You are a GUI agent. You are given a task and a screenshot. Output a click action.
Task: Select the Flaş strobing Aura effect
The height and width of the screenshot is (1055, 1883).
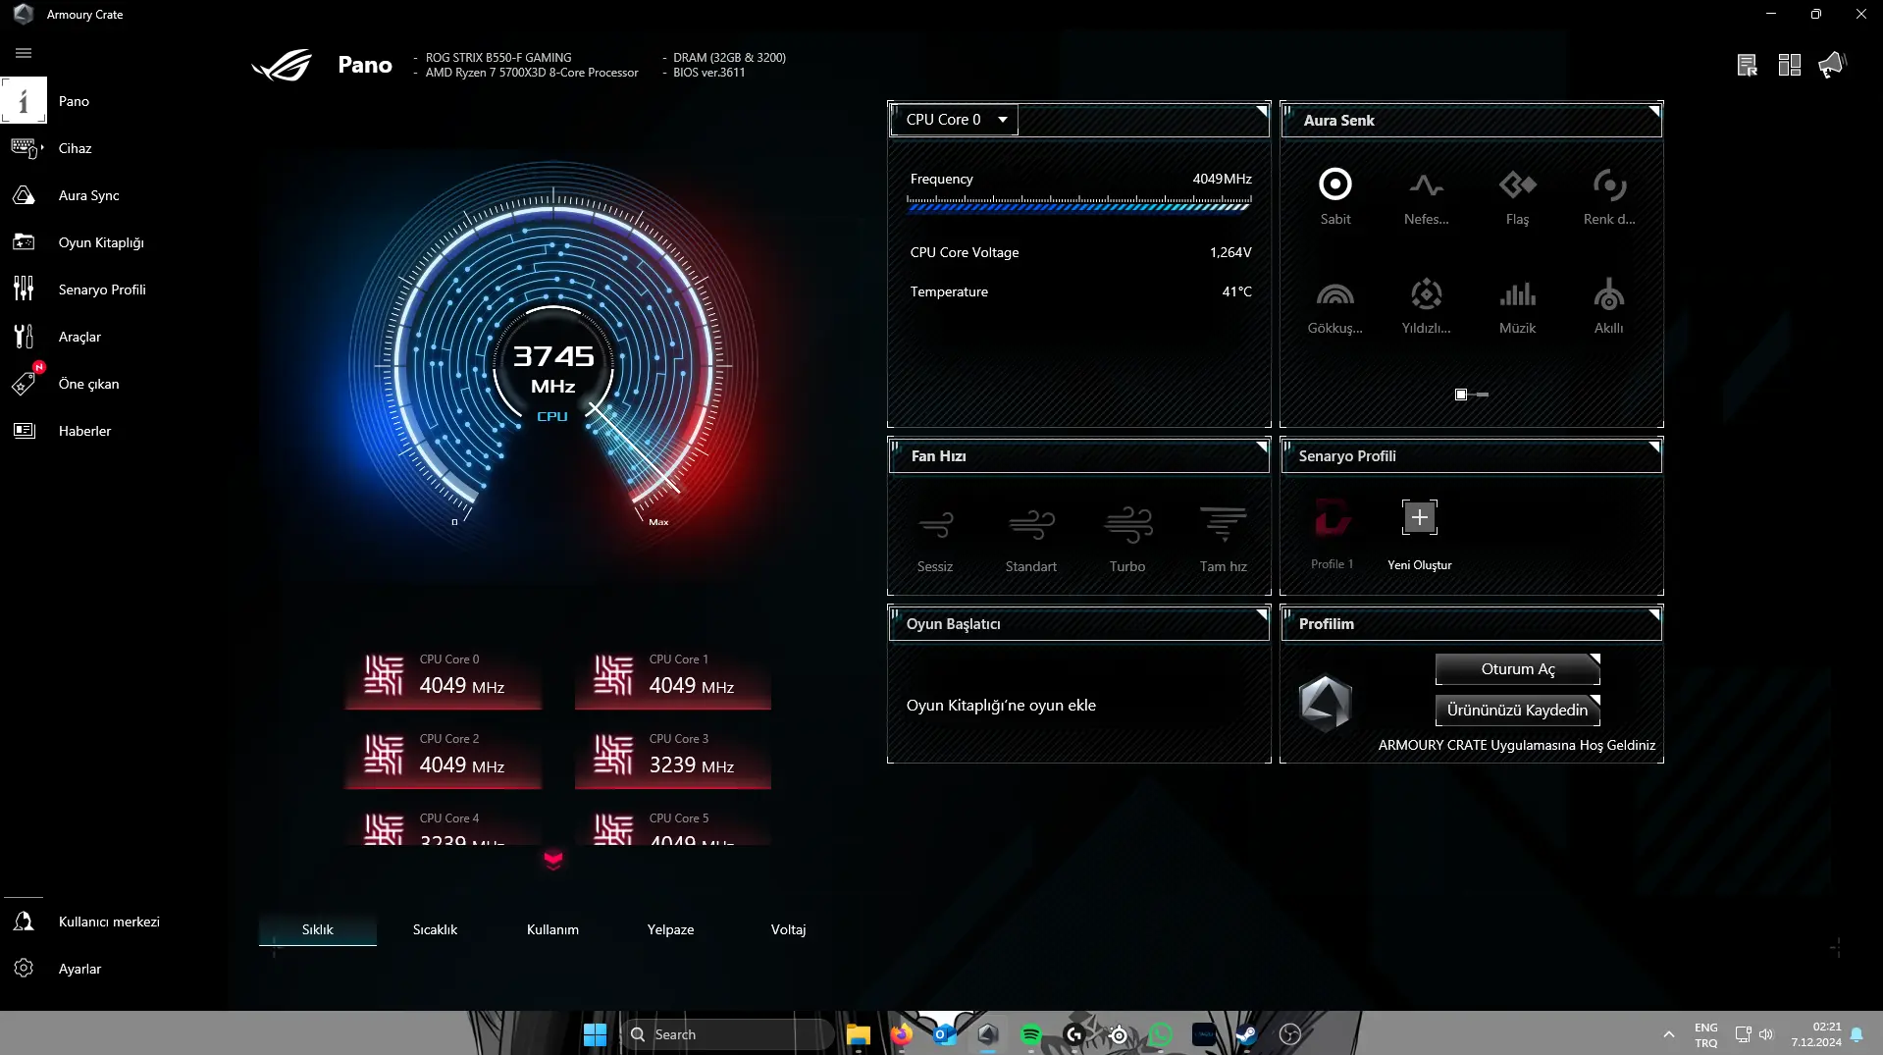tap(1517, 196)
